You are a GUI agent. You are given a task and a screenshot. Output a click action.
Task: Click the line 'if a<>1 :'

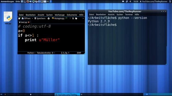28,35
